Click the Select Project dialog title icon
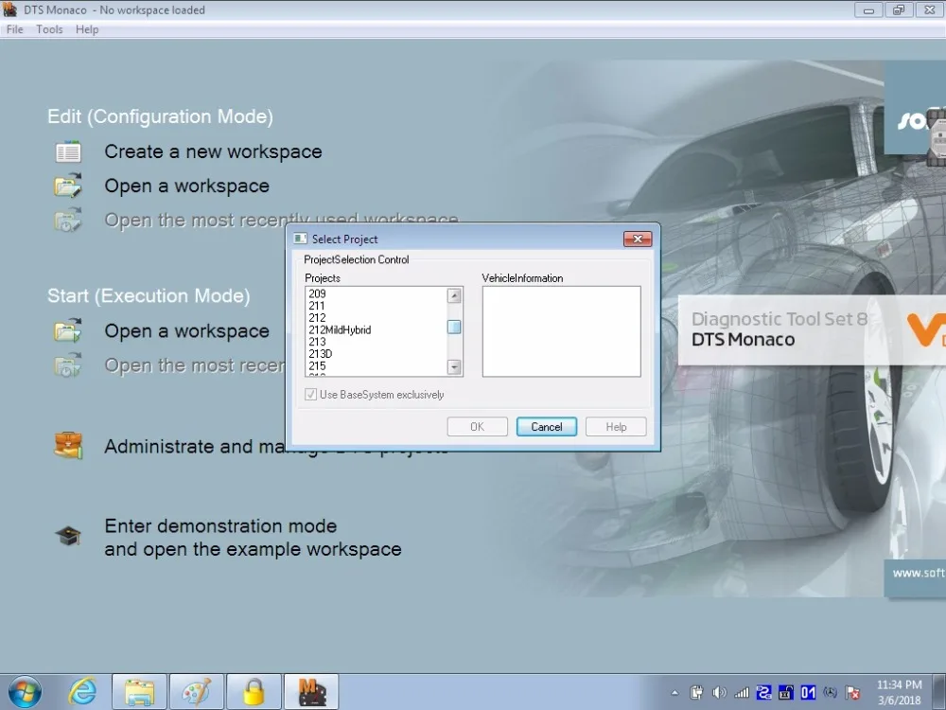 click(300, 240)
